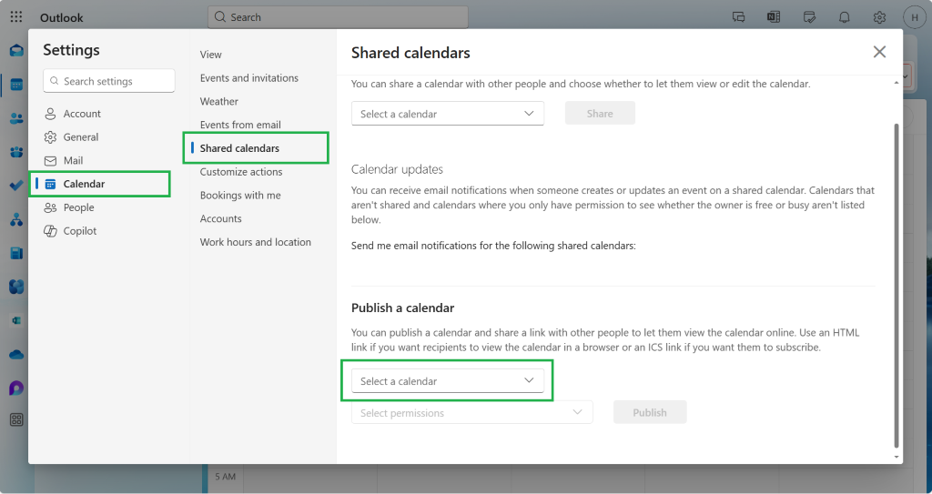Expand the Select permissions dropdown
The height and width of the screenshot is (494, 932).
click(x=472, y=412)
